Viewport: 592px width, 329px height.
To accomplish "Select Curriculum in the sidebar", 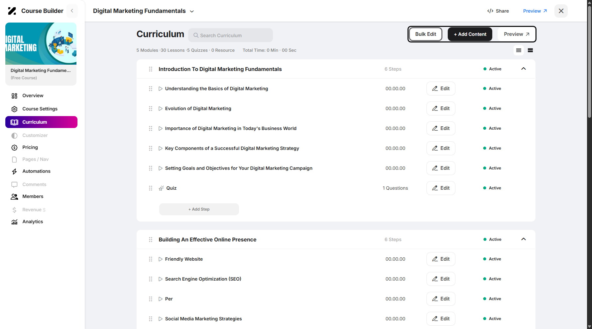I will tap(41, 122).
